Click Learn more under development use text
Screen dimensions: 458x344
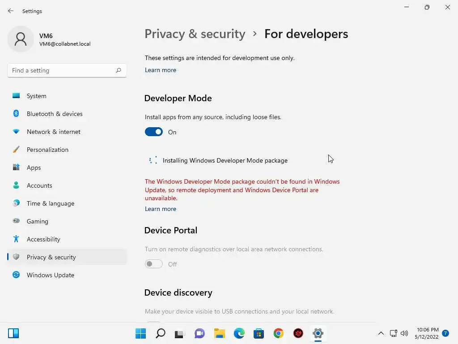tap(161, 70)
